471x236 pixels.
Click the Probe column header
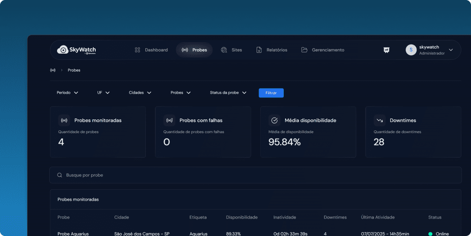click(63, 217)
